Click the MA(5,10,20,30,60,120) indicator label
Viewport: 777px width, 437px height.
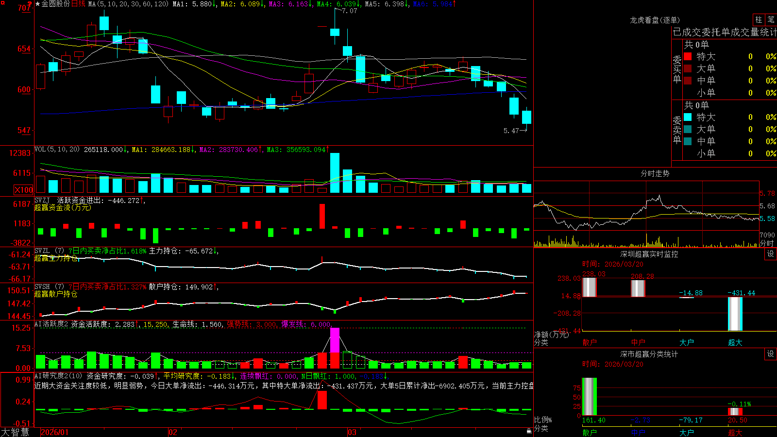click(129, 4)
